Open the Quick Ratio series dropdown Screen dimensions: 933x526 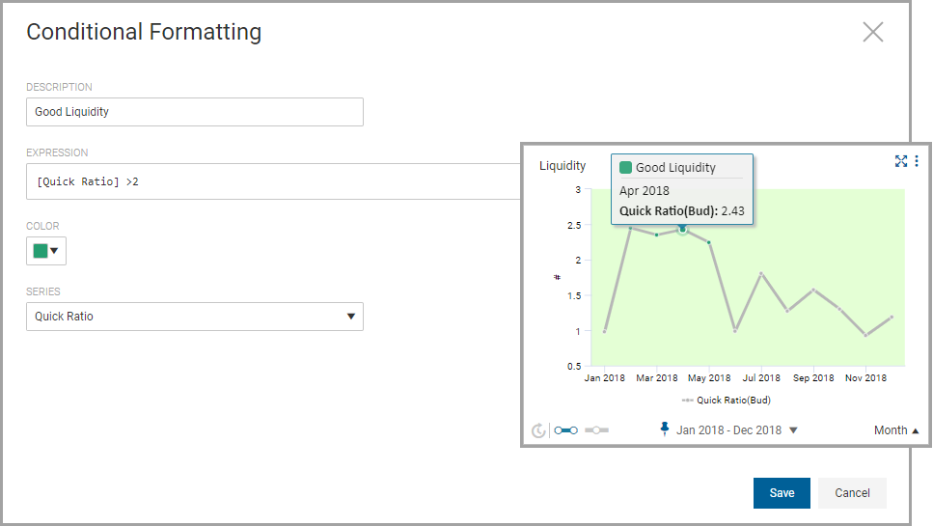coord(195,317)
